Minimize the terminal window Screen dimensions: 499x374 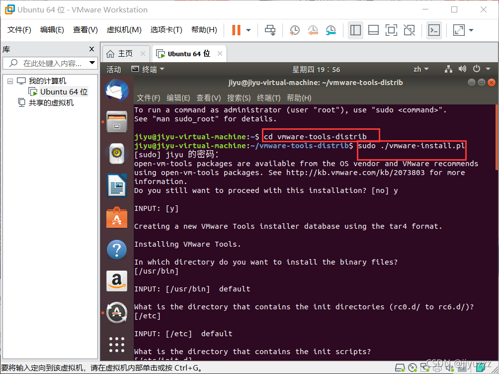[472, 83]
